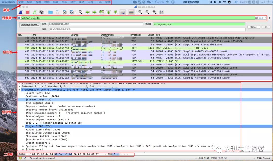Open the display filter history dropdown arrow
273x161 pixels.
tap(265, 18)
